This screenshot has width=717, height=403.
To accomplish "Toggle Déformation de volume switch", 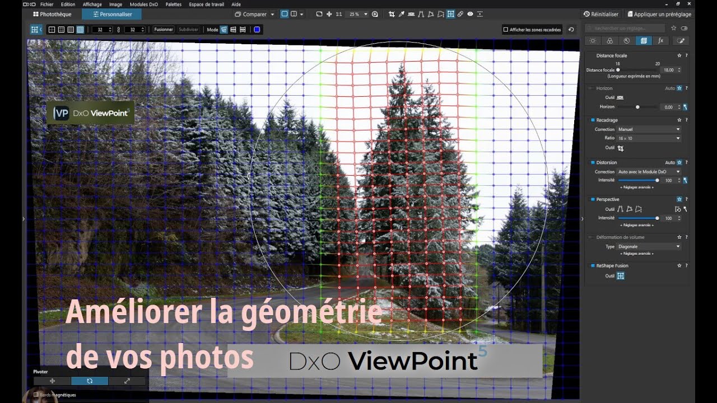I will 590,237.
